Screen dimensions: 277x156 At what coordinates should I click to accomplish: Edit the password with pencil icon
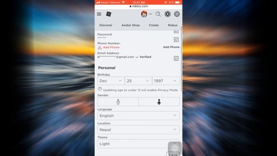click(x=176, y=39)
